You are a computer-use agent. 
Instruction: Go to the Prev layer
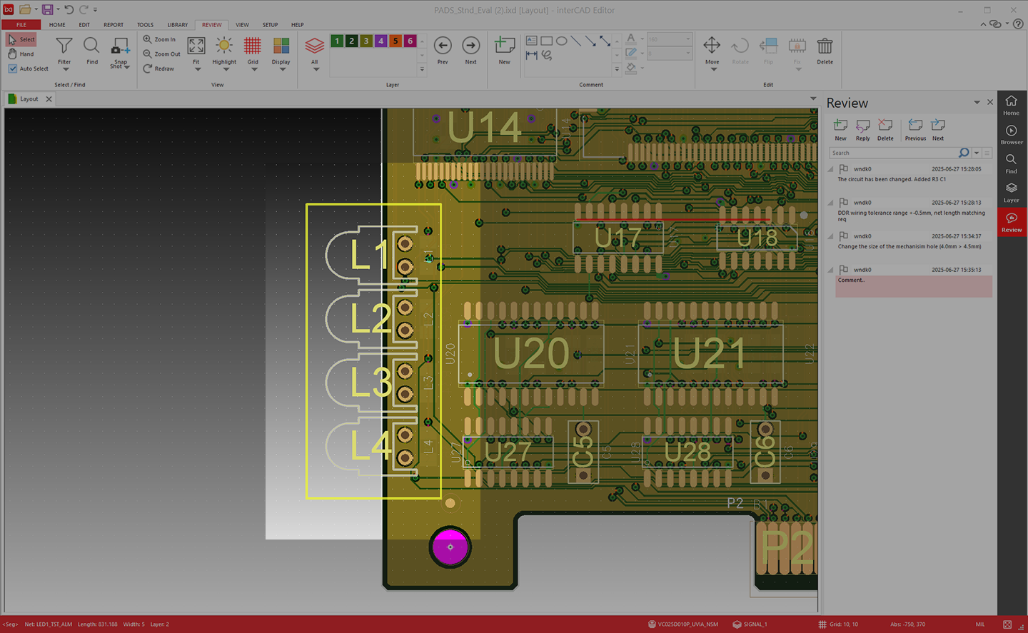(443, 51)
